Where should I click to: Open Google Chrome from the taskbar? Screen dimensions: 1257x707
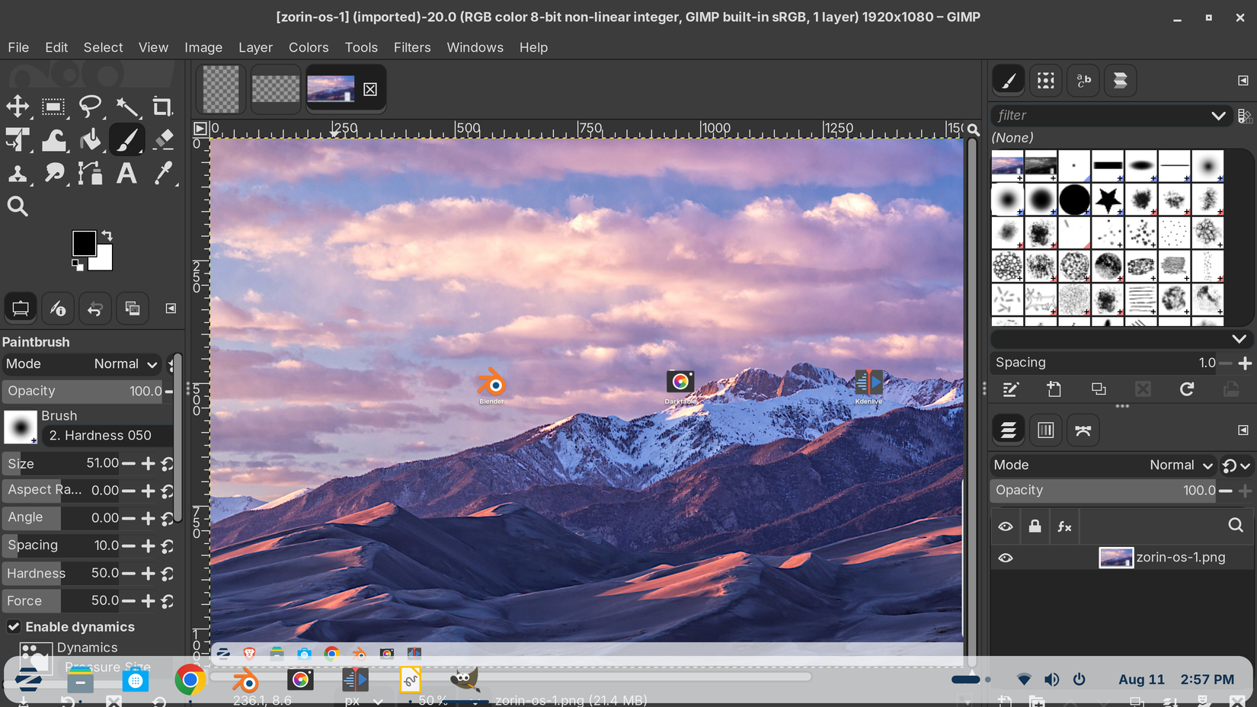click(x=190, y=680)
